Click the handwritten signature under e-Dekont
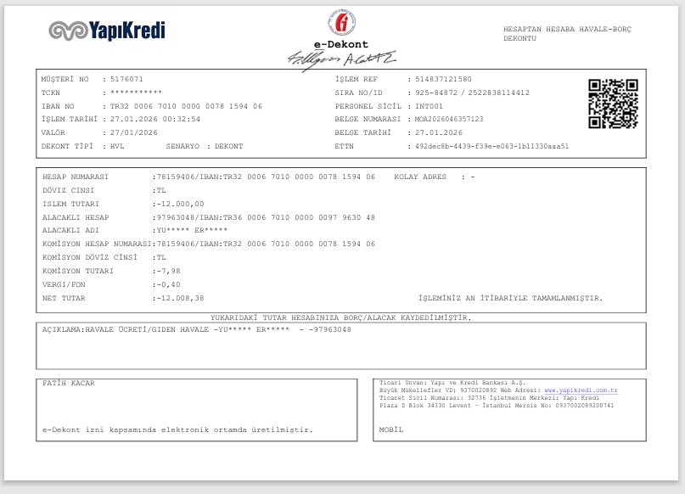Image resolution: width=685 pixels, height=494 pixels. point(341,60)
